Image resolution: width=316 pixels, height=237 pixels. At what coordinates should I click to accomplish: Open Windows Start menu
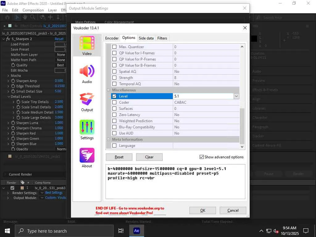tap(7, 231)
